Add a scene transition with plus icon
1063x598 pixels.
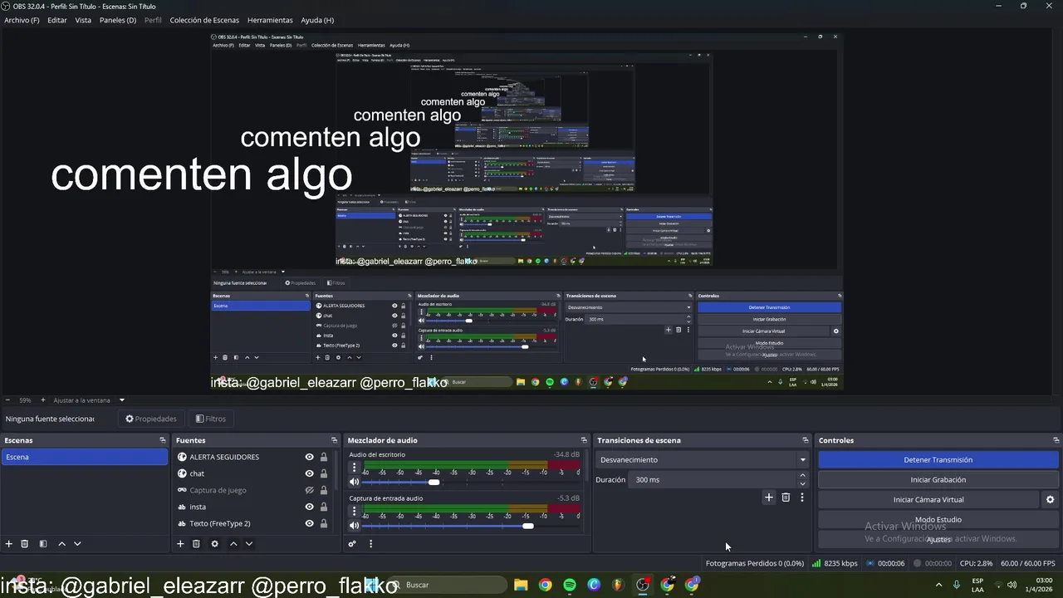click(769, 498)
